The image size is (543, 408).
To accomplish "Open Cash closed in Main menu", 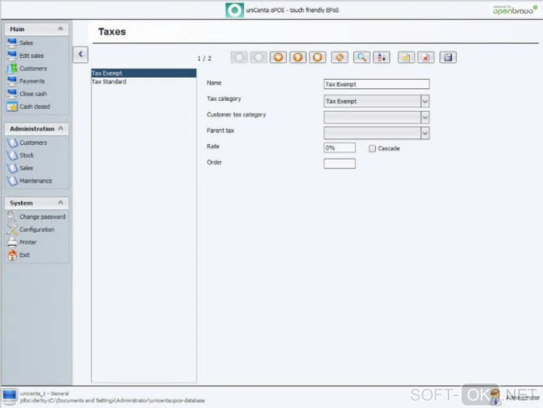I will pyautogui.click(x=28, y=107).
